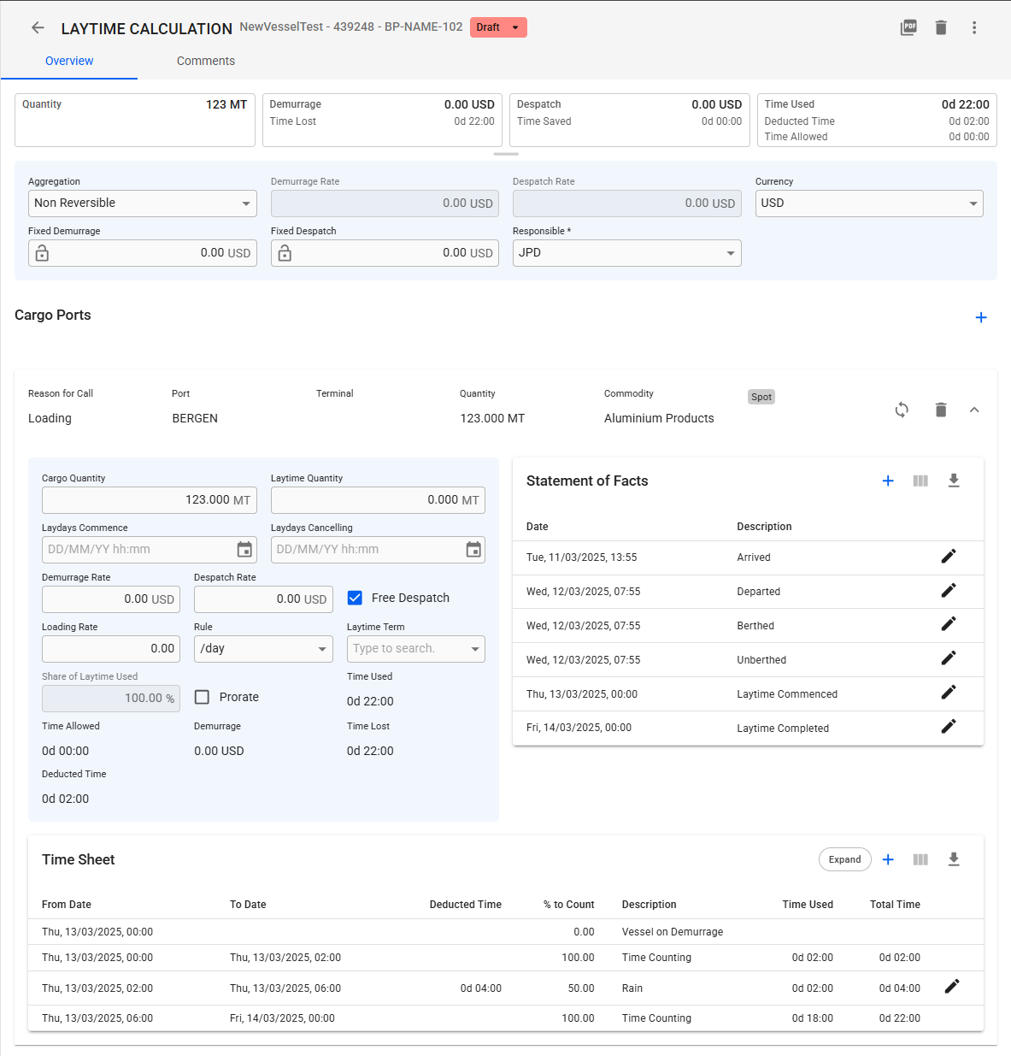The image size is (1011, 1056).
Task: Select the Overview tab
Action: (x=69, y=62)
